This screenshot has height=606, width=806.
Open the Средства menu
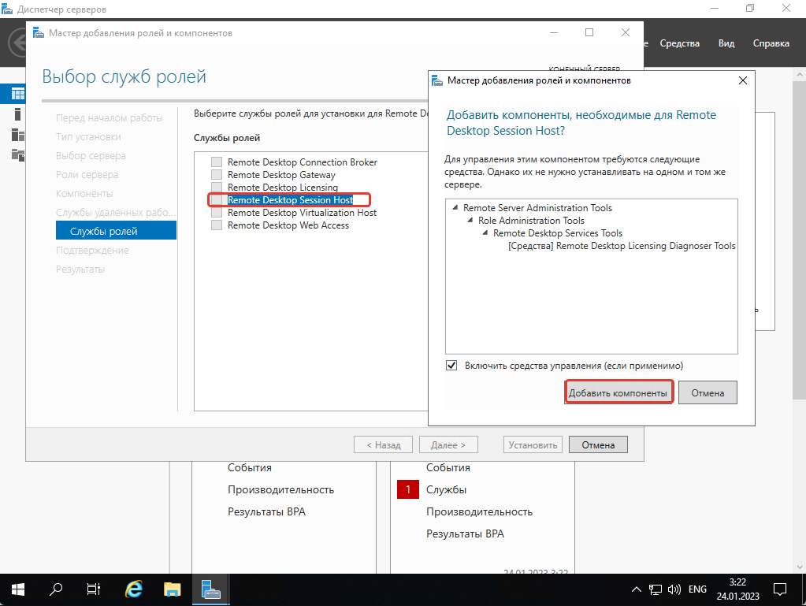tap(679, 43)
